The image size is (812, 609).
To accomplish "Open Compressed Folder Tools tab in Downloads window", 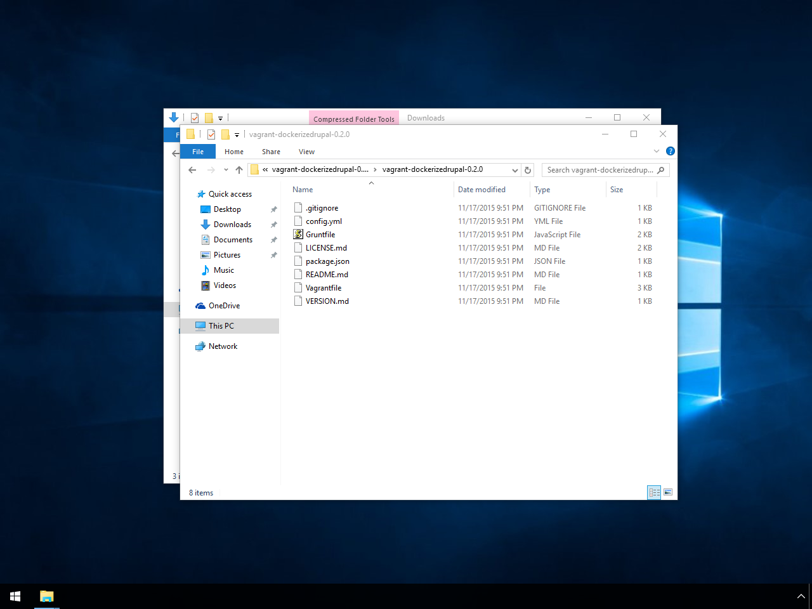I will coord(354,119).
